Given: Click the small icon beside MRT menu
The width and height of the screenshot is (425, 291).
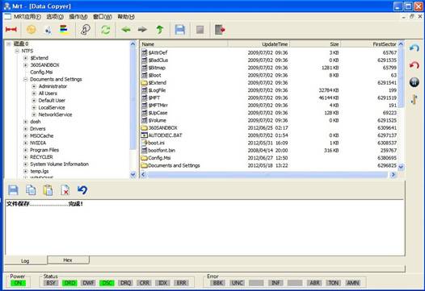Looking at the screenshot, I should [x=7, y=17].
